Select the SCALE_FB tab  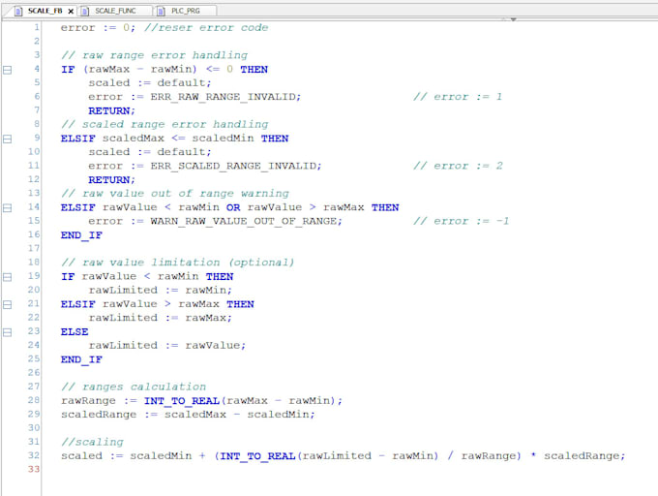pos(45,11)
